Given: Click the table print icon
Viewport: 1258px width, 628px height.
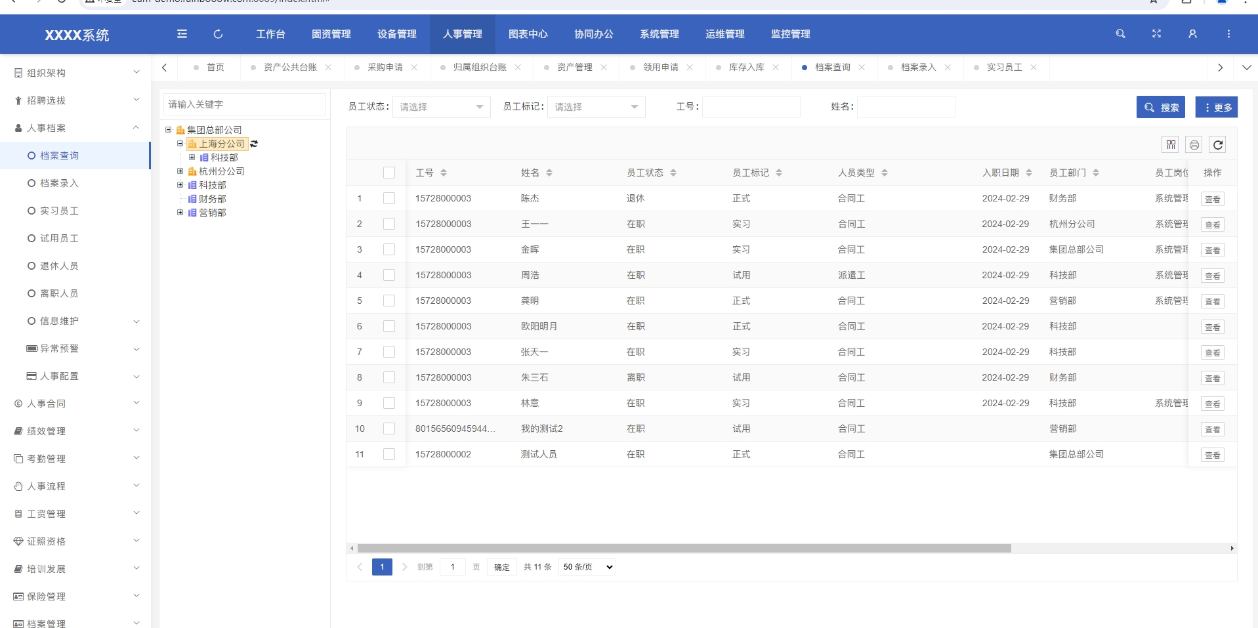Looking at the screenshot, I should 1194,145.
